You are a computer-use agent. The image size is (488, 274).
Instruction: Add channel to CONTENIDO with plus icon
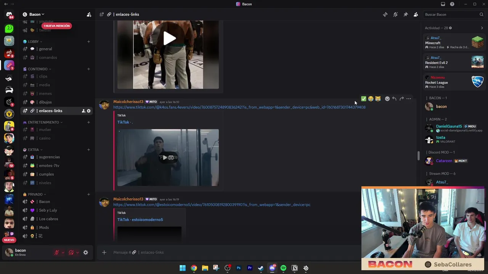[x=88, y=69]
